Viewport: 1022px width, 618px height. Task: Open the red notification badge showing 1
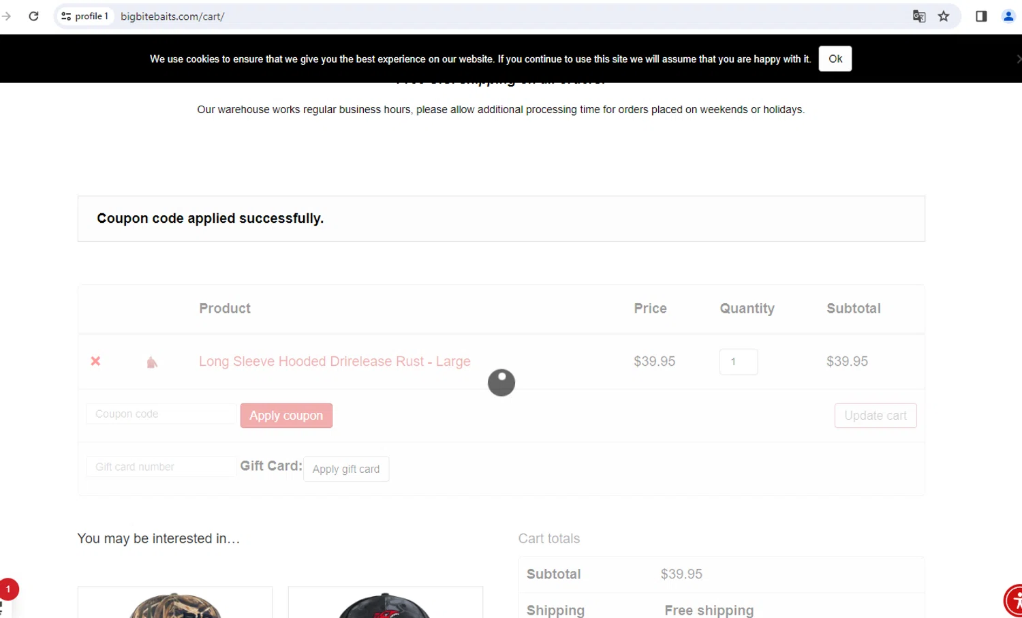[x=8, y=589]
